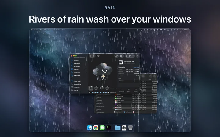Click the Edit Tags icon in logo window
The height and width of the screenshot is (137, 220).
tap(130, 56)
